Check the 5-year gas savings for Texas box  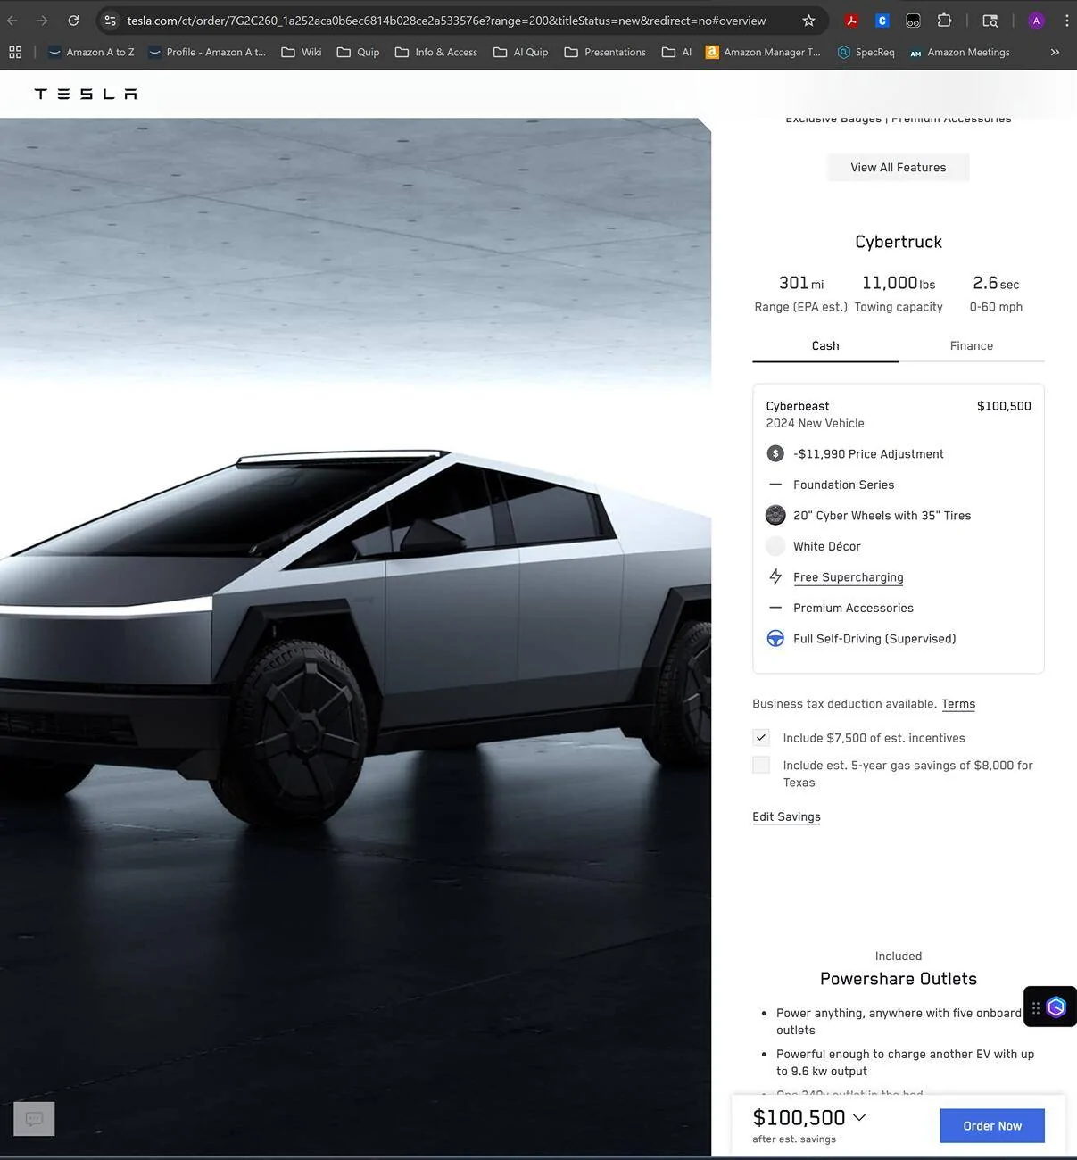761,765
